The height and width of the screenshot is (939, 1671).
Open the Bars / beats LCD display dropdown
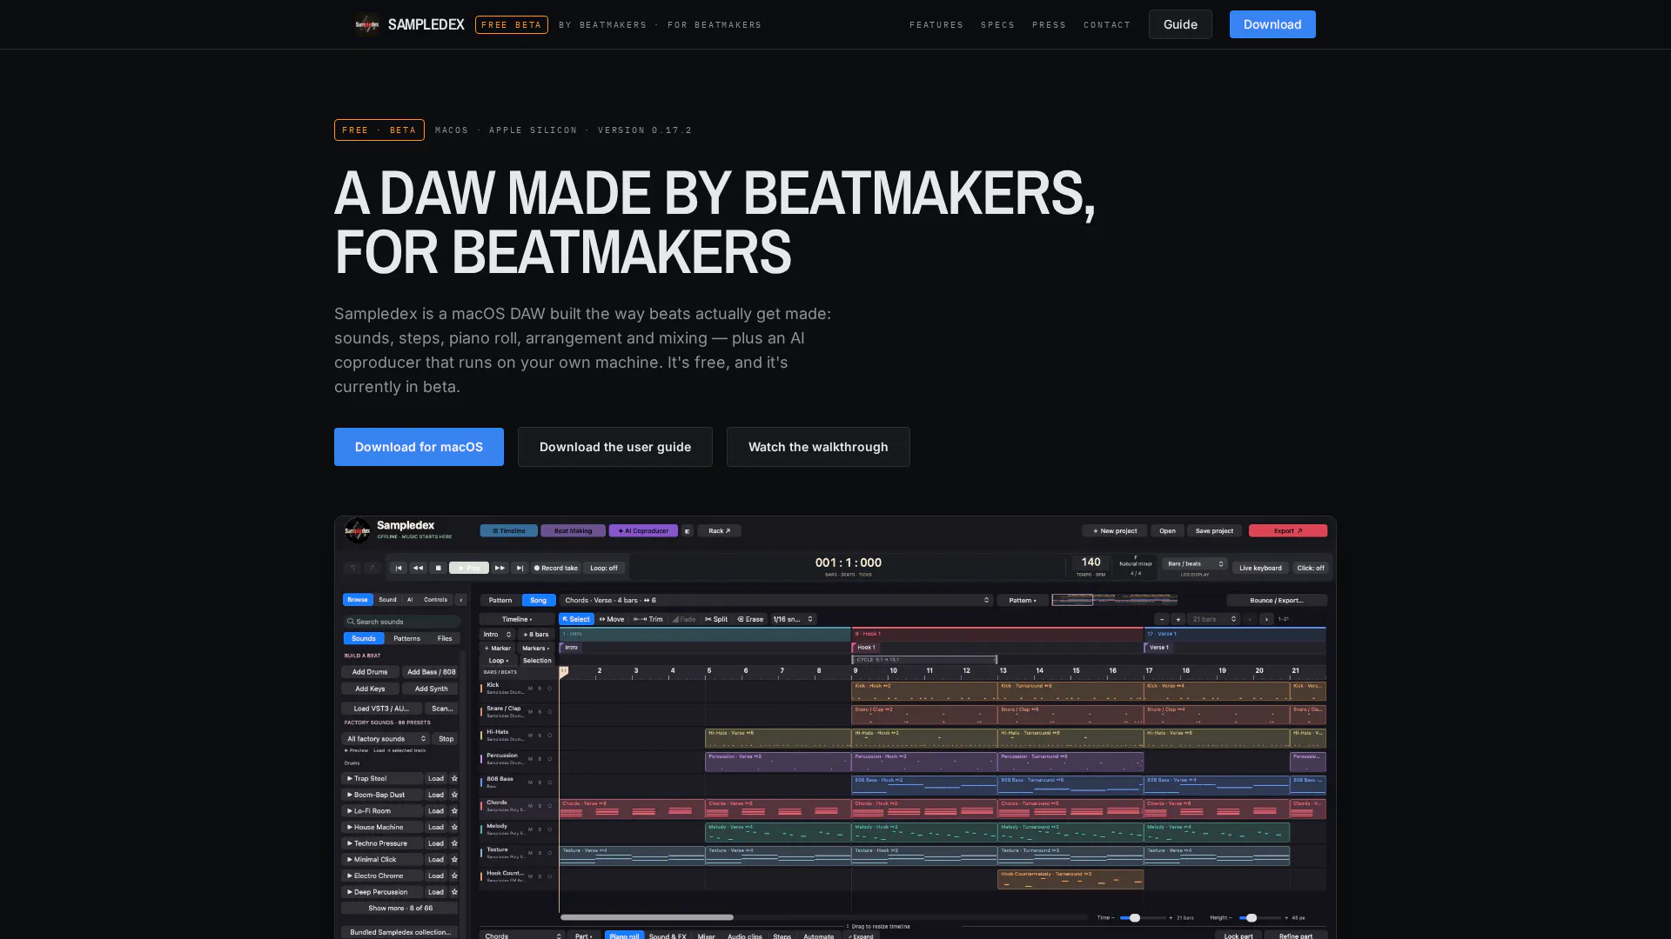pos(1194,563)
